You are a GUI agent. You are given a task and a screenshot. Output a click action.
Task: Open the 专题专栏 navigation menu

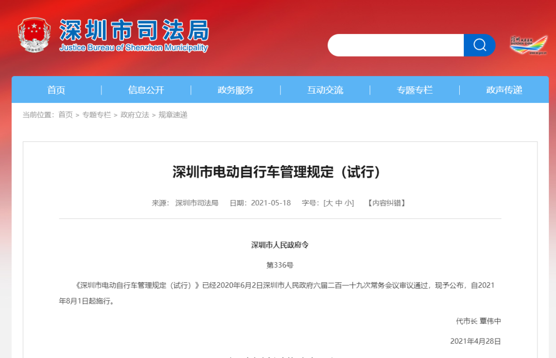pyautogui.click(x=414, y=89)
